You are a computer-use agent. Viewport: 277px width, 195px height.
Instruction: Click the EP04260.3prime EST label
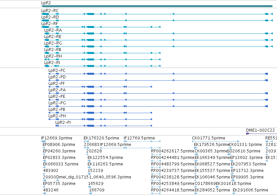pos(59,151)
